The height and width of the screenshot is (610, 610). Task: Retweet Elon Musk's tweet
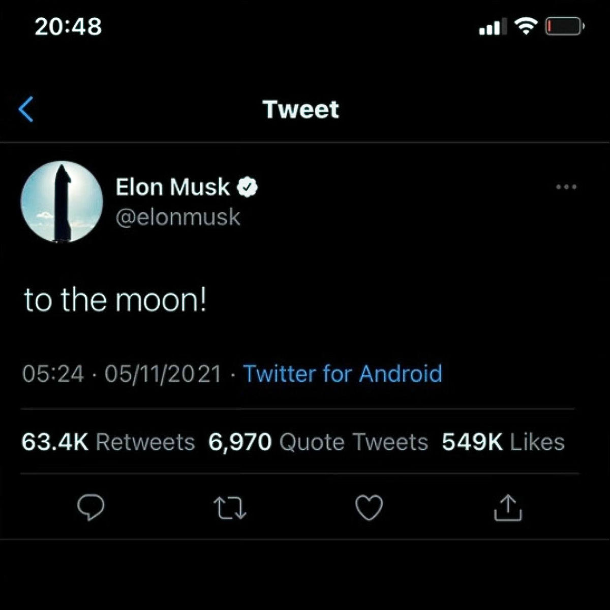[x=230, y=507]
